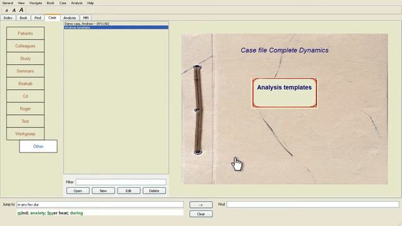The width and height of the screenshot is (402, 226).
Task: Click the Analysis templates label on case file
Action: tap(285, 87)
